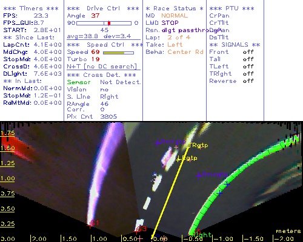Toggle the Reverse signal off indicator
Screen dimensions: 303x242
coord(248,81)
